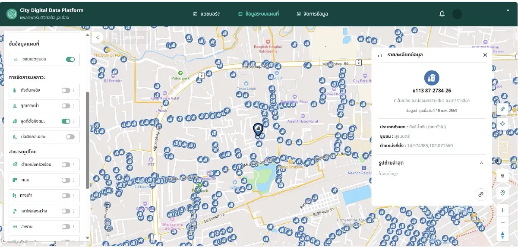The image size is (518, 247).
Task: Open more options for เสาไฟส่องสว่าง
Action: pos(74,211)
